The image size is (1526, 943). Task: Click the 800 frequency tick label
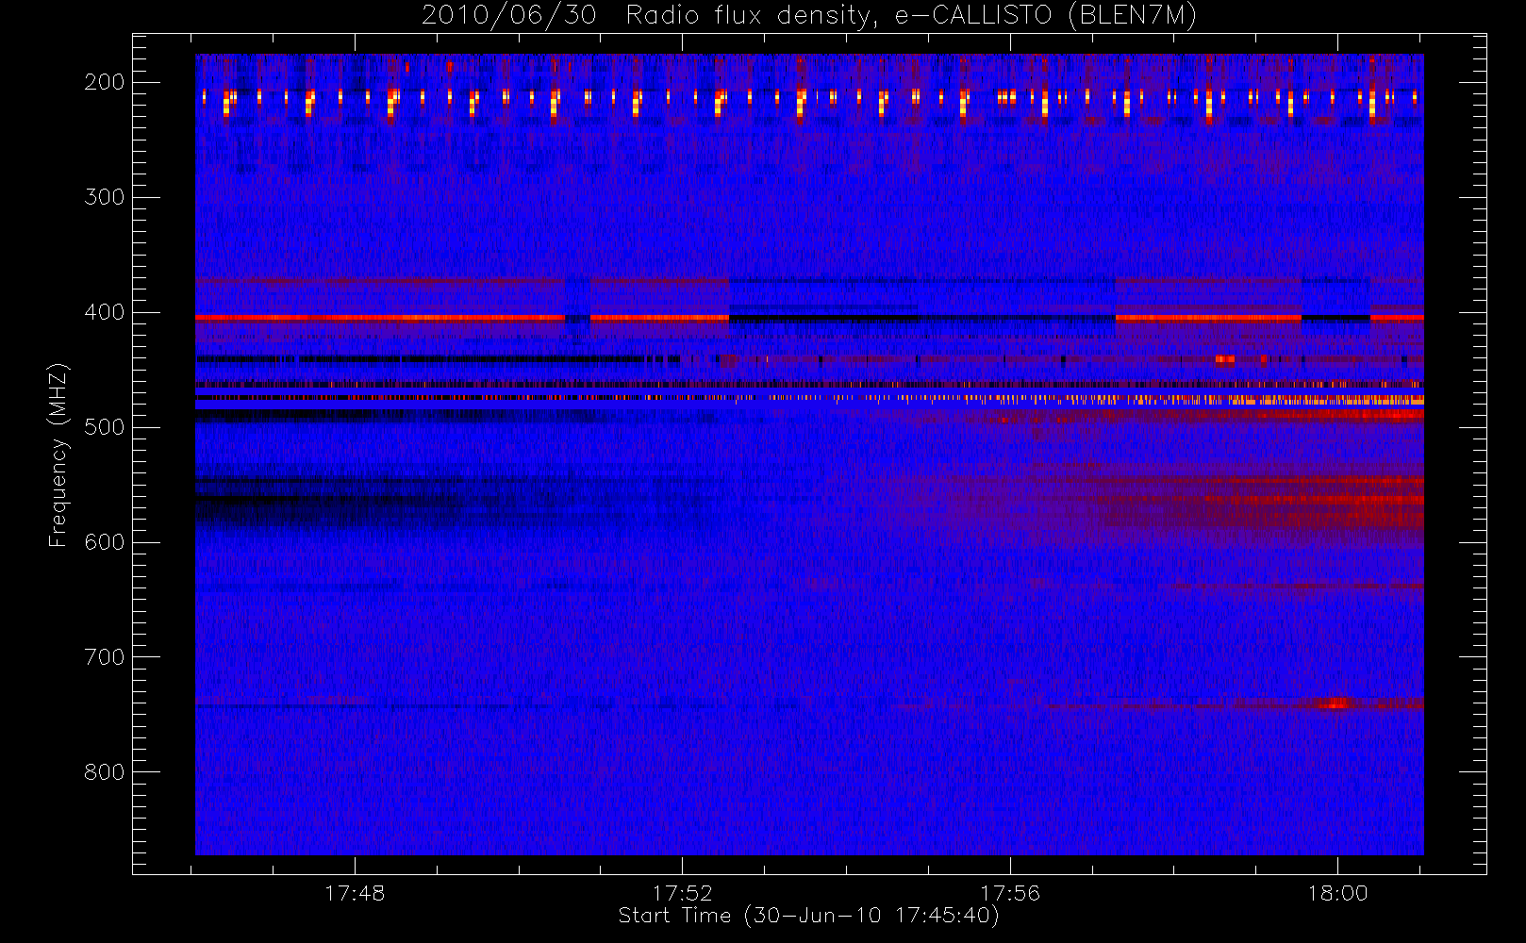pos(105,772)
